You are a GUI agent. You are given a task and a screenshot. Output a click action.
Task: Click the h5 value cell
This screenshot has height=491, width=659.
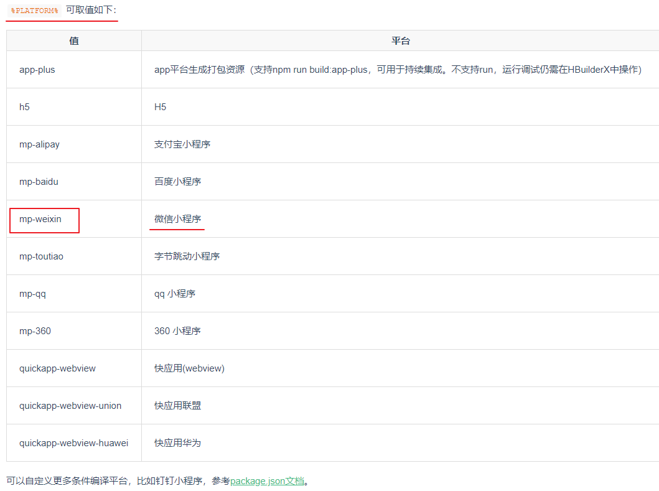pyautogui.click(x=74, y=107)
